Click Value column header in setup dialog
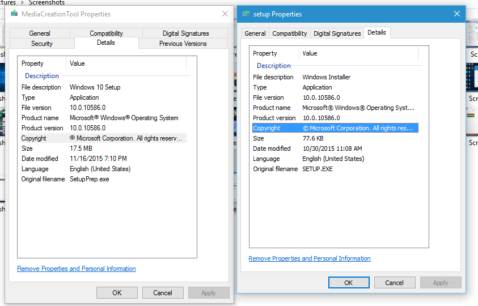478x306 pixels. [358, 53]
